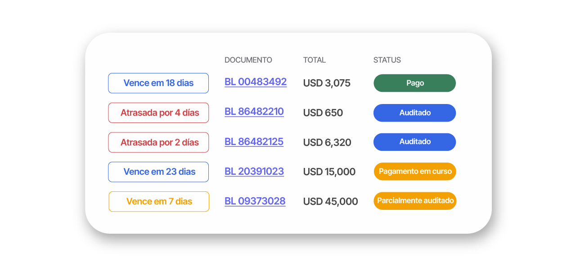Viewport: 567px width, 272px height.
Task: Select the USD 3,075 total value
Action: [326, 83]
